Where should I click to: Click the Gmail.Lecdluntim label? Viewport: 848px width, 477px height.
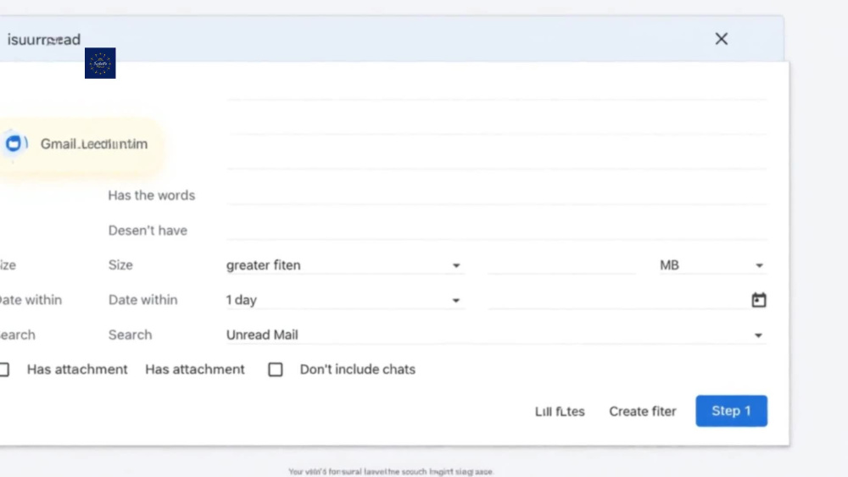point(94,144)
